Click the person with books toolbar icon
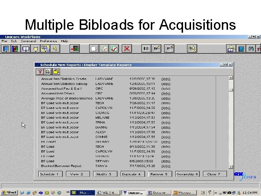The height and width of the screenshot is (196, 261). 231,49
